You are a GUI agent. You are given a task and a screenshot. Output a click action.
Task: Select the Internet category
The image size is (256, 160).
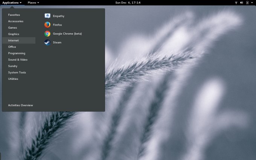point(19,40)
